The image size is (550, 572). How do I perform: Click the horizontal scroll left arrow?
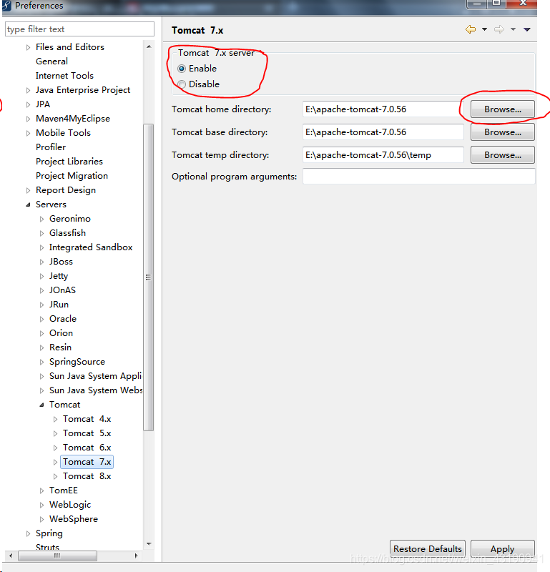tap(11, 556)
